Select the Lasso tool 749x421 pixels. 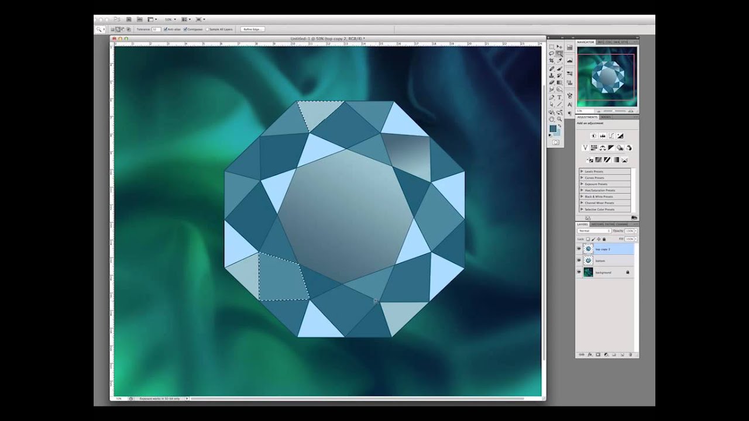tap(551, 53)
